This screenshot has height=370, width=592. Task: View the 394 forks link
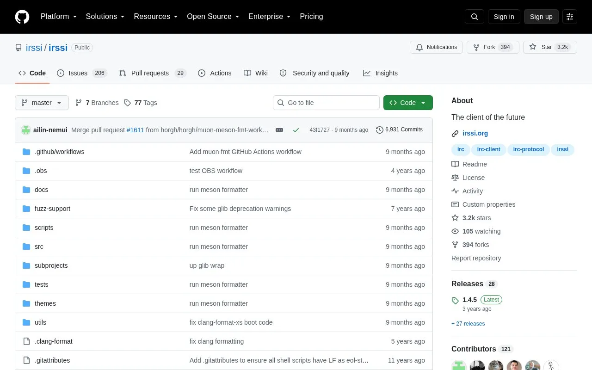[x=470, y=245]
